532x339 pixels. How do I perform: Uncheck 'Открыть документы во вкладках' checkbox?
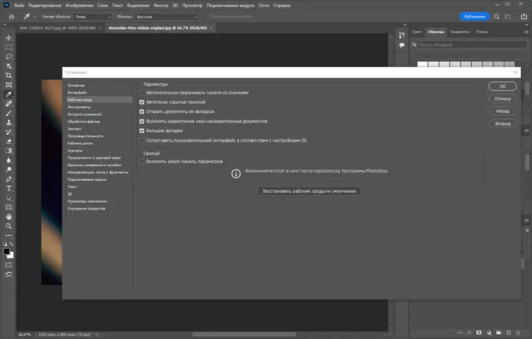[x=142, y=112]
